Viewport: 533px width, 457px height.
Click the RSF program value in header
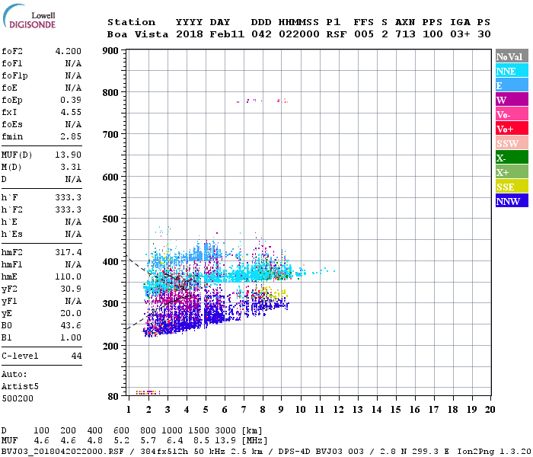[x=337, y=34]
